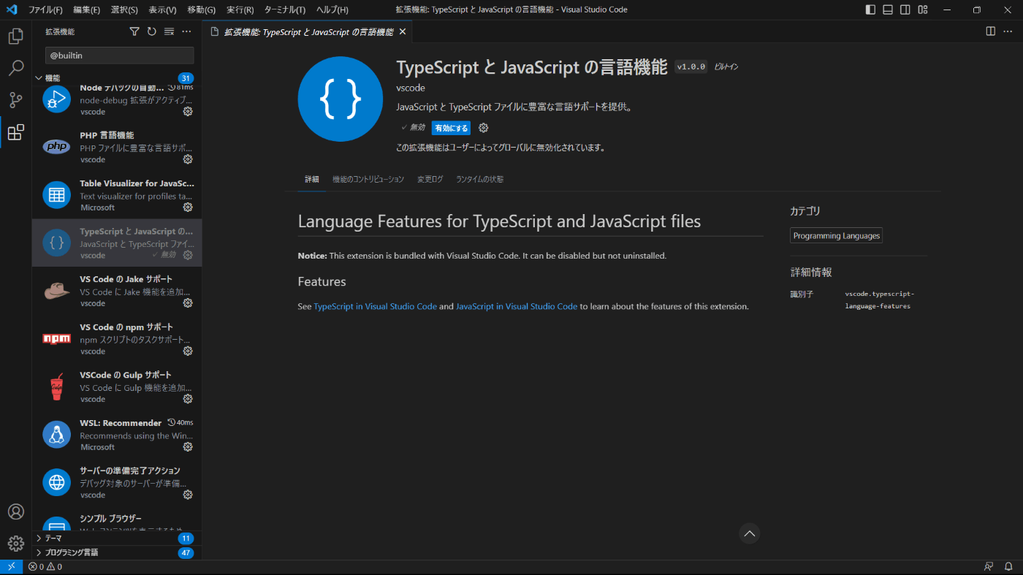Click the scroll to top arrow button

(x=749, y=533)
